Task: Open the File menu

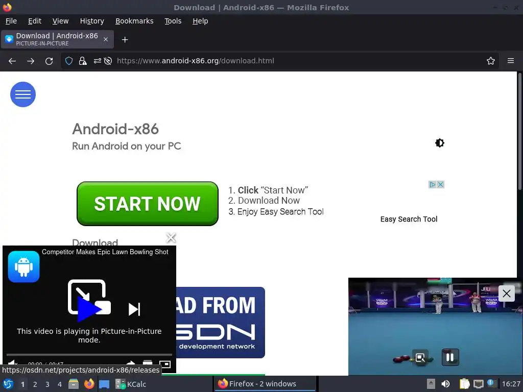Action: 11,21
